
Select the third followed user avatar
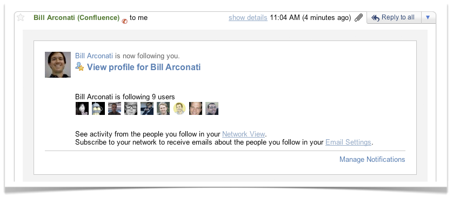(x=115, y=108)
